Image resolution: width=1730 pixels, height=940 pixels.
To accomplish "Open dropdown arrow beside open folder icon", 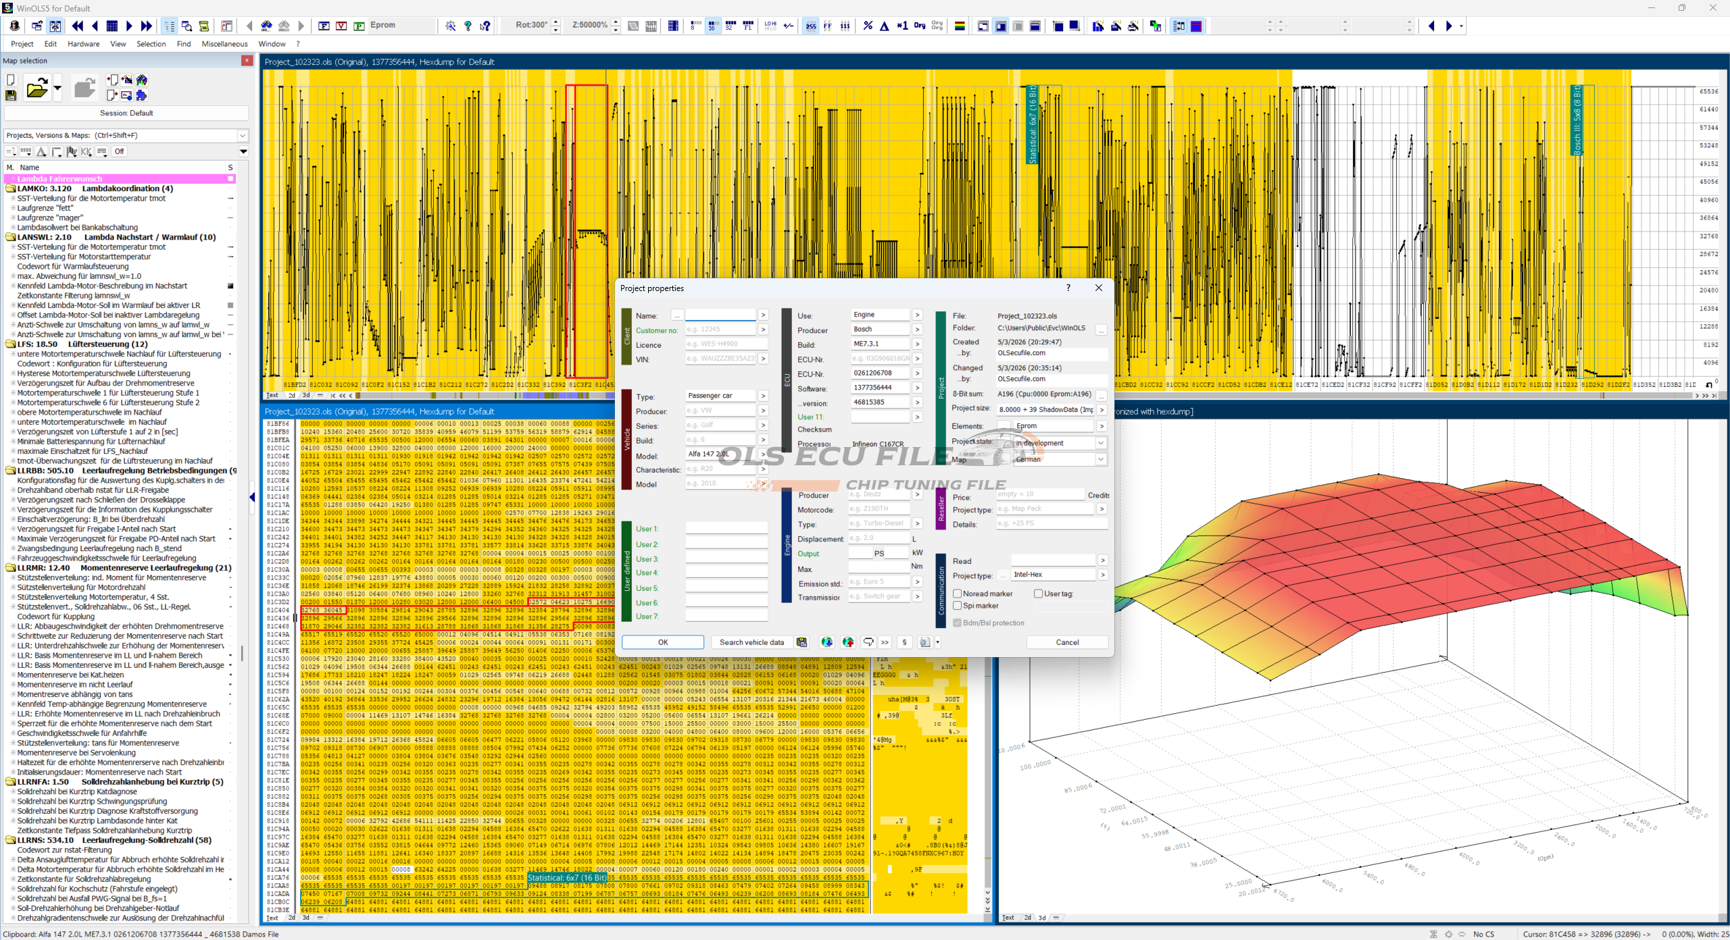I will [57, 88].
